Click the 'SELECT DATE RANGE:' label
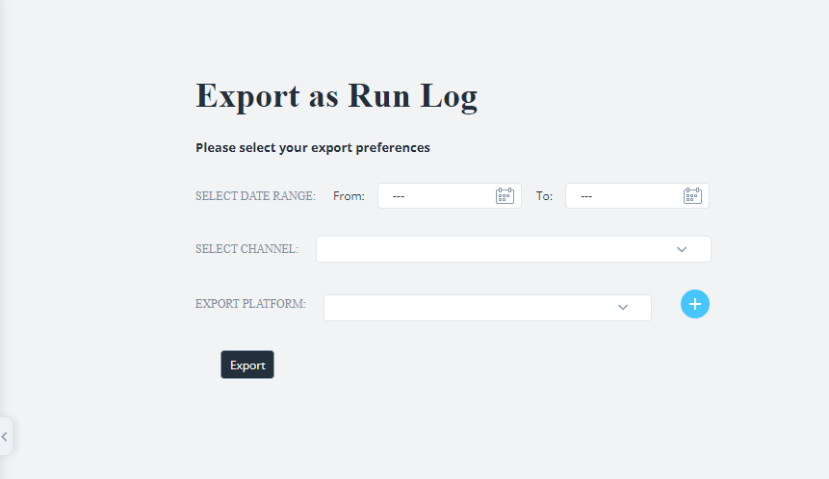The height and width of the screenshot is (479, 829). [255, 196]
